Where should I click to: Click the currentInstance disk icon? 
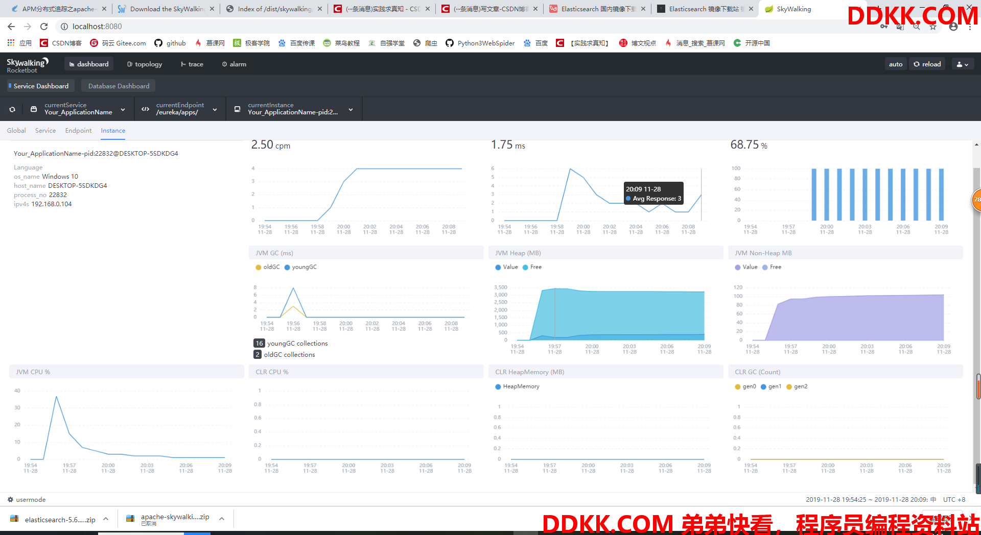tap(237, 109)
